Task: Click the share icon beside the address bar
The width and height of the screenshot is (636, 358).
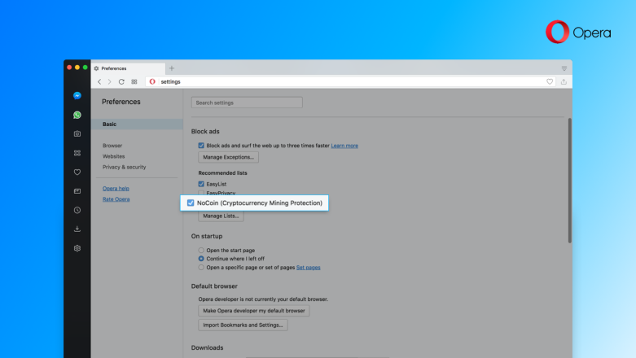Action: [564, 81]
